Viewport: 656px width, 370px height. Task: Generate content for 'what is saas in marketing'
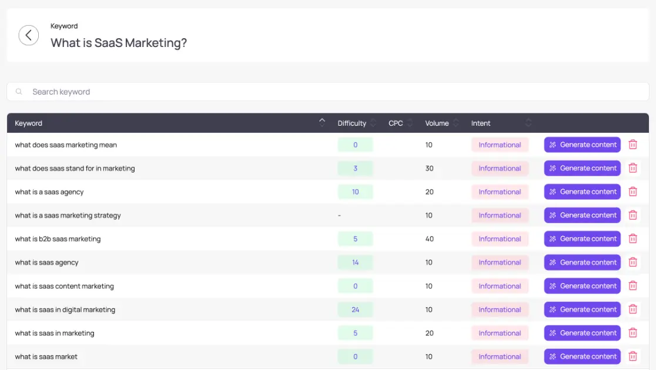point(582,333)
